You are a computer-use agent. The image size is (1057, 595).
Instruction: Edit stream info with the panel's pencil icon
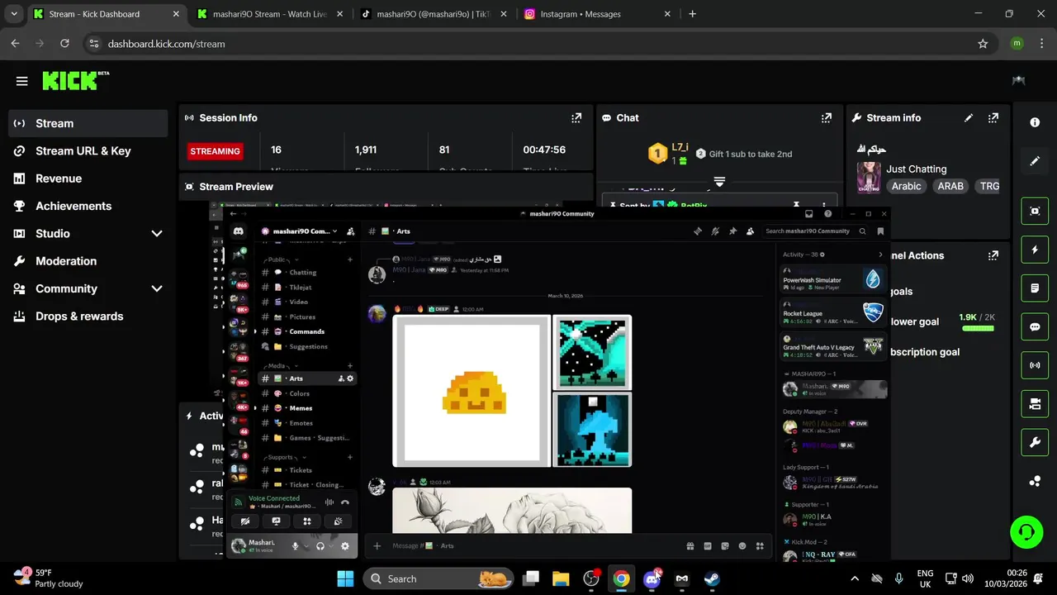(969, 118)
